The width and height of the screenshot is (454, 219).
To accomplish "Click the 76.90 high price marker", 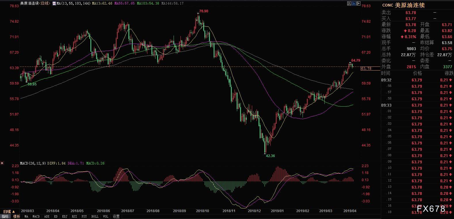I will tap(204, 11).
